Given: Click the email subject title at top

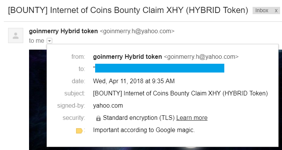Looking at the screenshot, I should point(128,10).
